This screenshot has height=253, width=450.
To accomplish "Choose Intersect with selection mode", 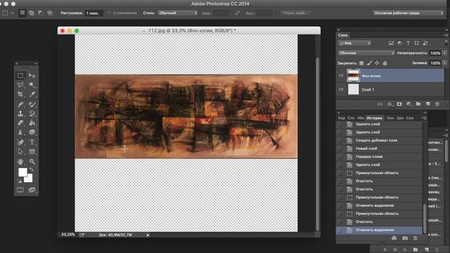I will pyautogui.click(x=50, y=13).
